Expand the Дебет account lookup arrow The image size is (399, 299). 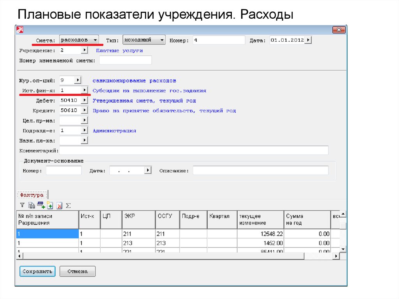coord(84,100)
